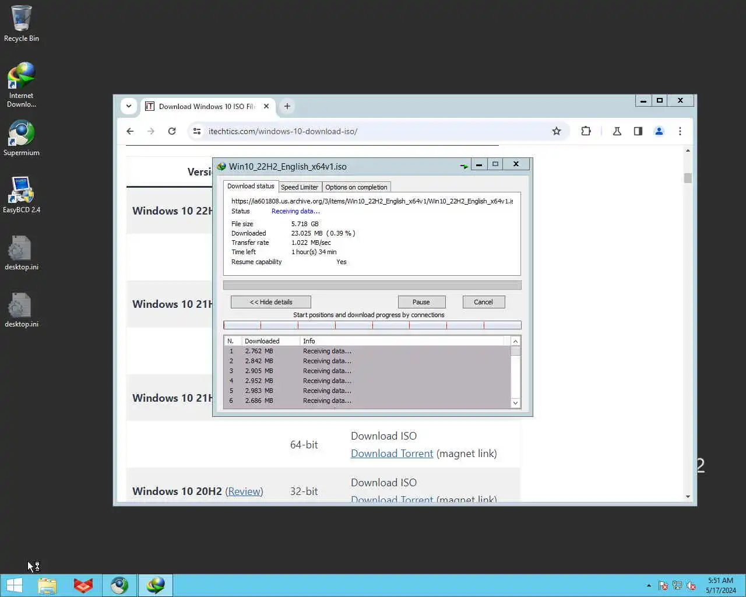The width and height of the screenshot is (746, 597).
Task: Open the browser extensions menu
Action: (x=586, y=131)
